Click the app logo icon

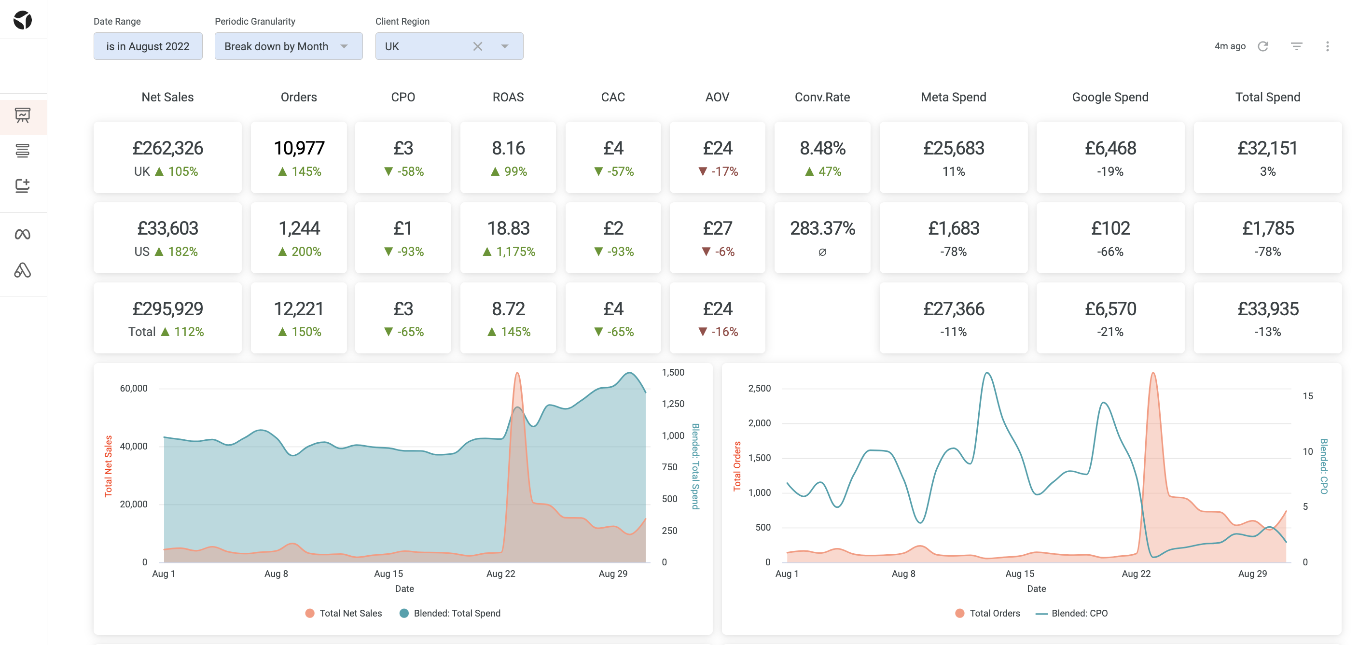point(23,20)
